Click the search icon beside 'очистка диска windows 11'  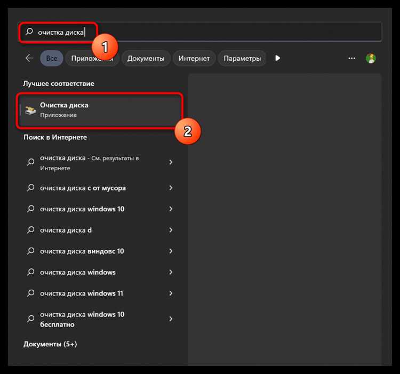(30, 293)
